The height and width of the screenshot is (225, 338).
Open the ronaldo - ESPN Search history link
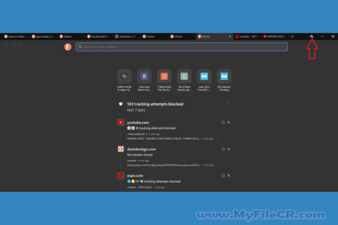point(139,187)
